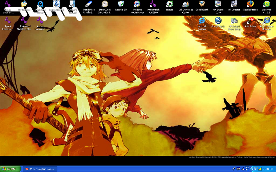
Task: Launch HP Image Zone
Action: [218, 7]
